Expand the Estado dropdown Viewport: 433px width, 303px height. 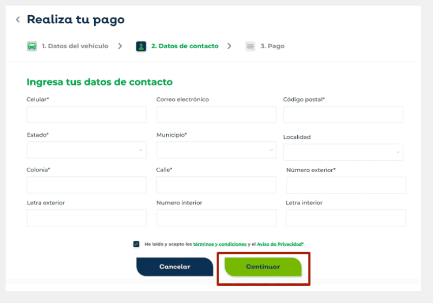87,150
